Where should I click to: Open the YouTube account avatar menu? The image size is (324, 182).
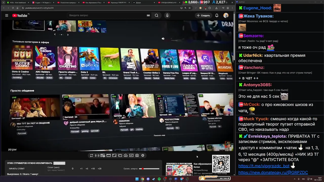(x=226, y=15)
